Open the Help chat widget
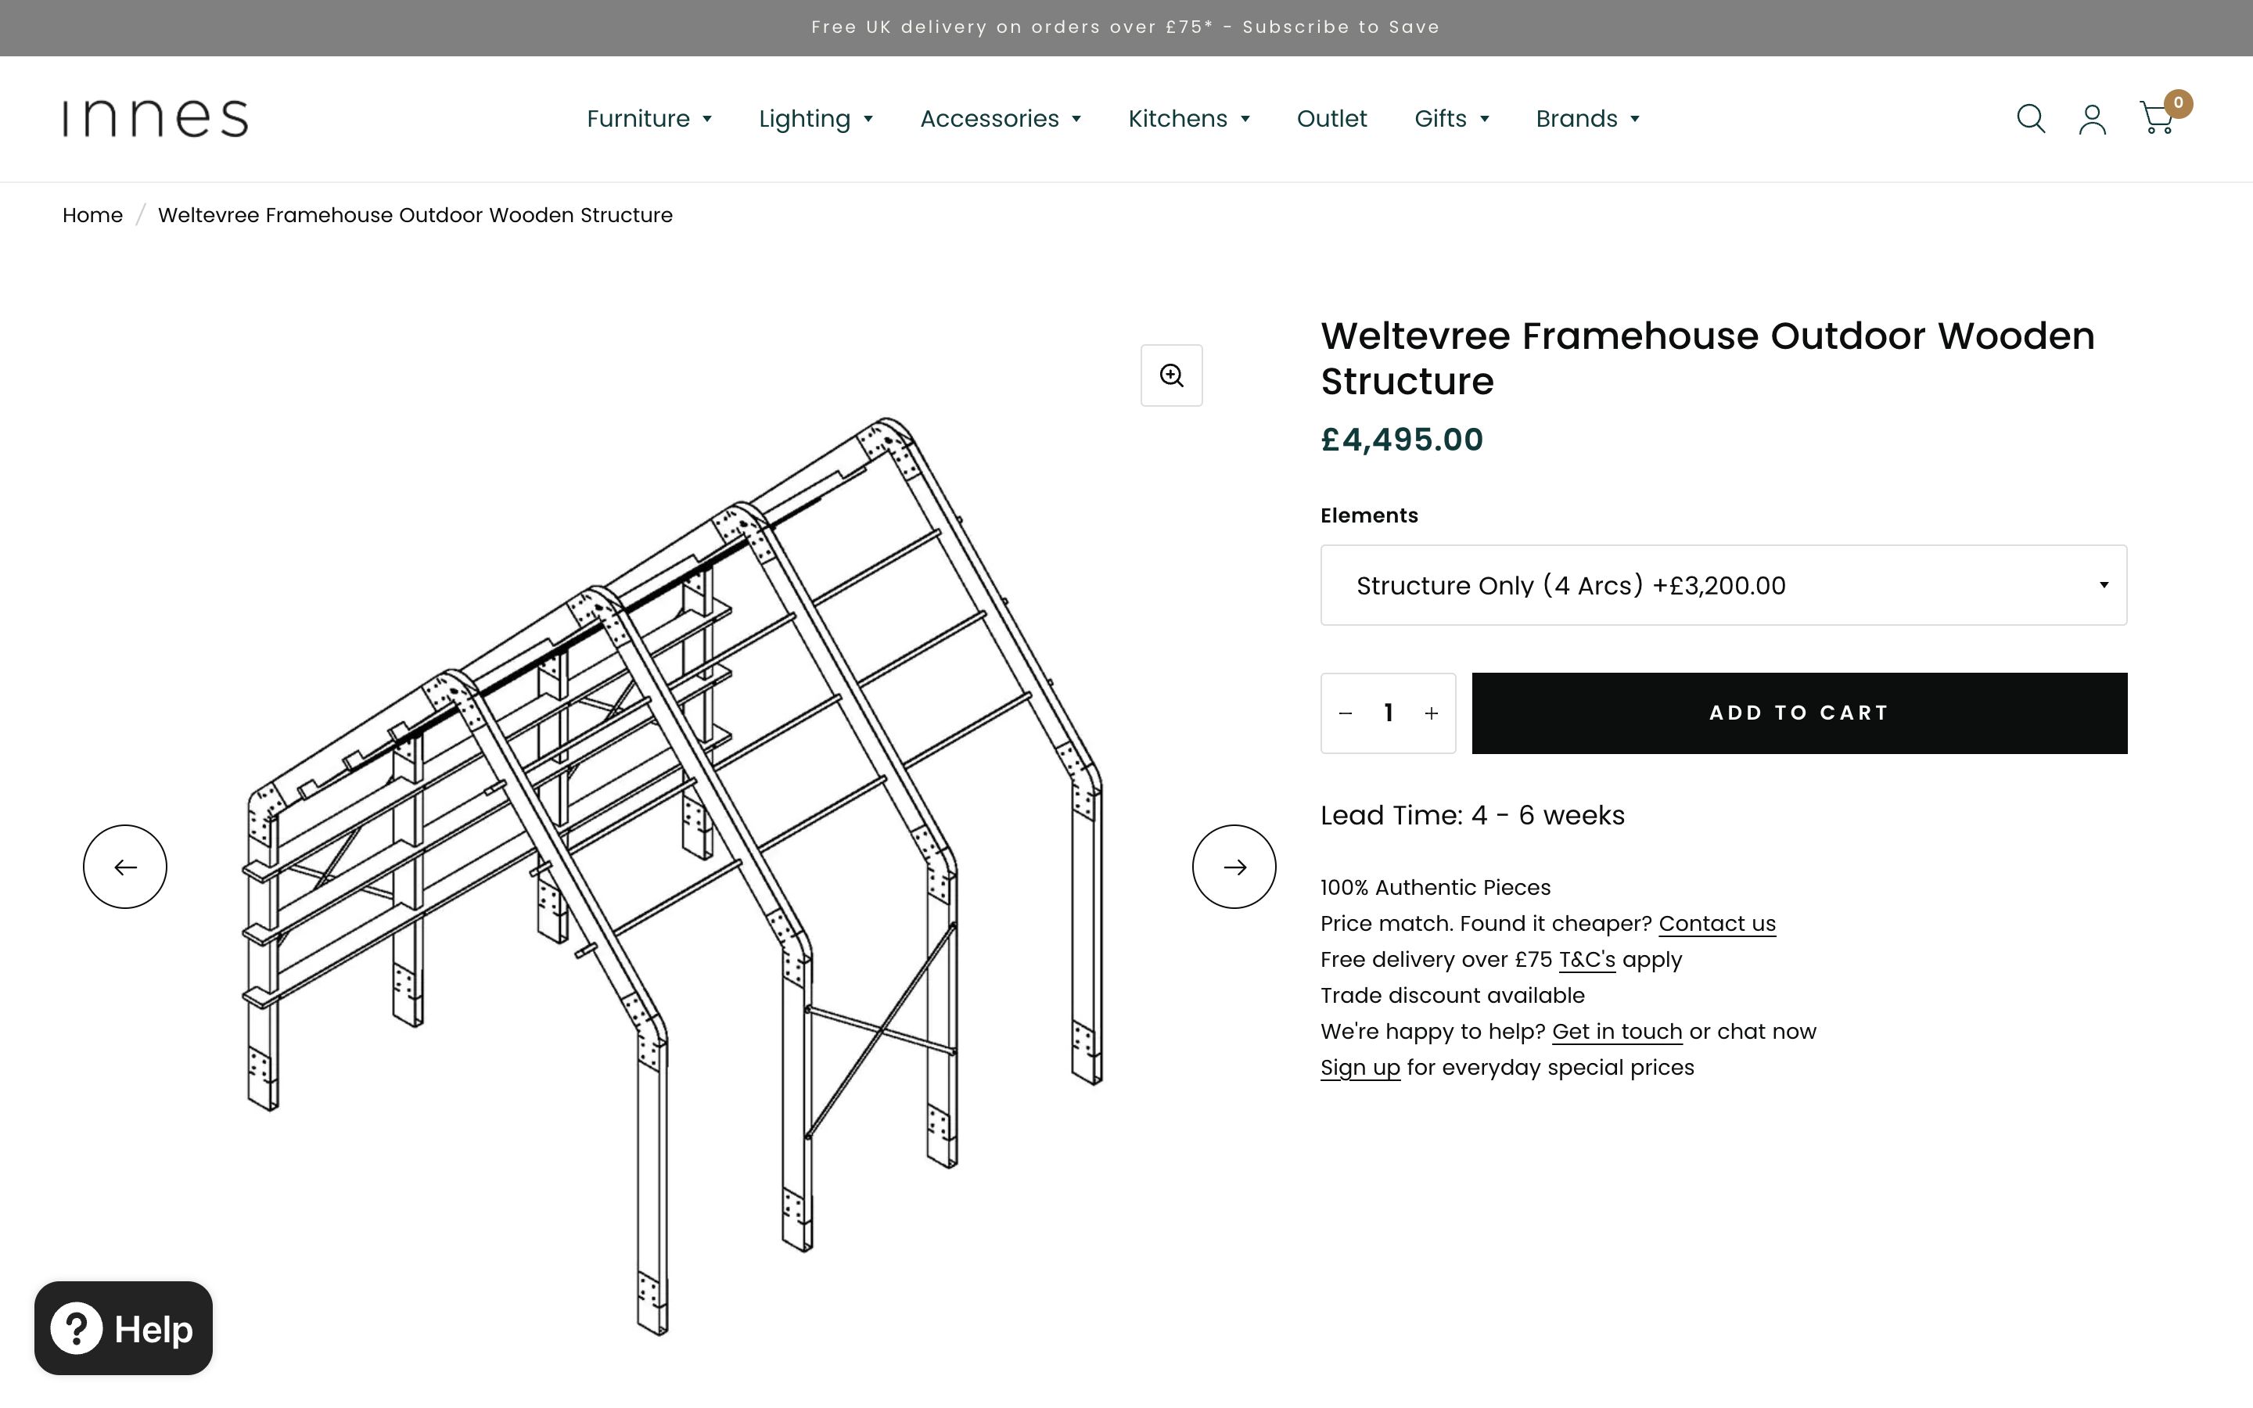 click(124, 1328)
